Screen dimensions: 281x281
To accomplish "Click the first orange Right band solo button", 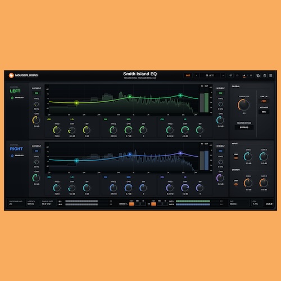I will [x=153, y=204].
